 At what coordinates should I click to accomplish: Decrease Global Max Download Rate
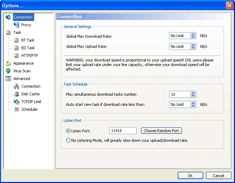click(x=193, y=37)
